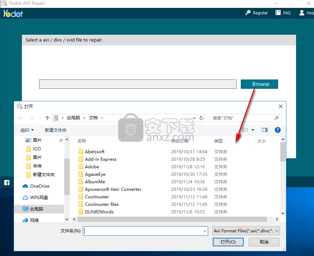Select 此电脑 in the navigation pane
Image resolution: width=314 pixels, height=256 pixels.
coord(39,209)
